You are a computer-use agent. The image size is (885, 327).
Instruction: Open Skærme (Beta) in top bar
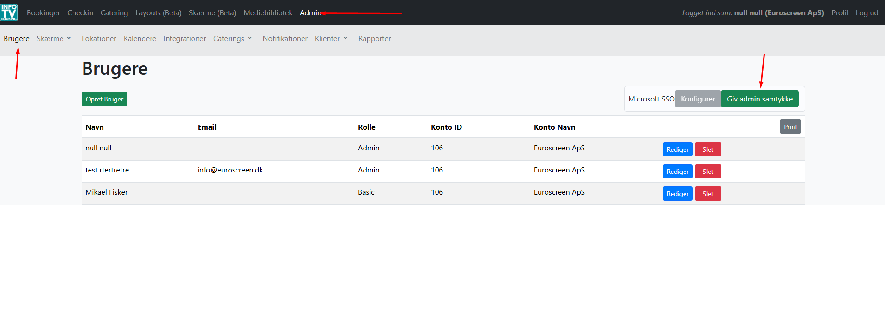pyautogui.click(x=212, y=13)
